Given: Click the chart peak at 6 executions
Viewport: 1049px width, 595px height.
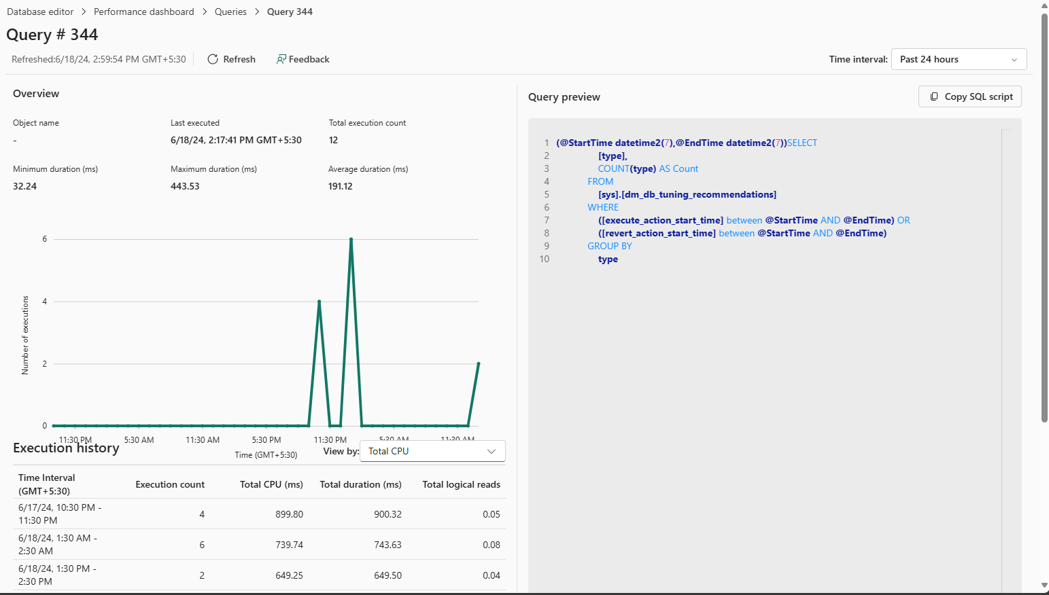Looking at the screenshot, I should tap(351, 239).
